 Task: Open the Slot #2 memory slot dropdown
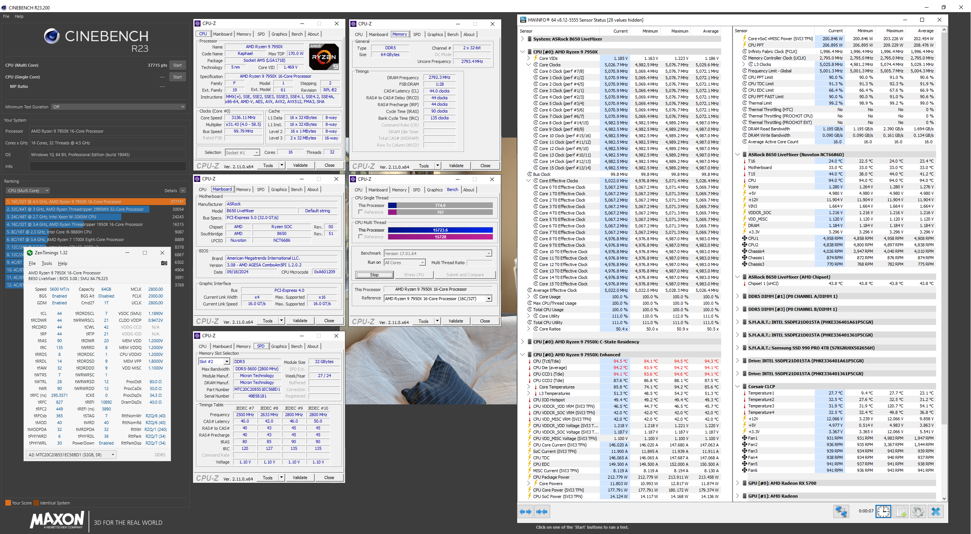[x=214, y=362]
